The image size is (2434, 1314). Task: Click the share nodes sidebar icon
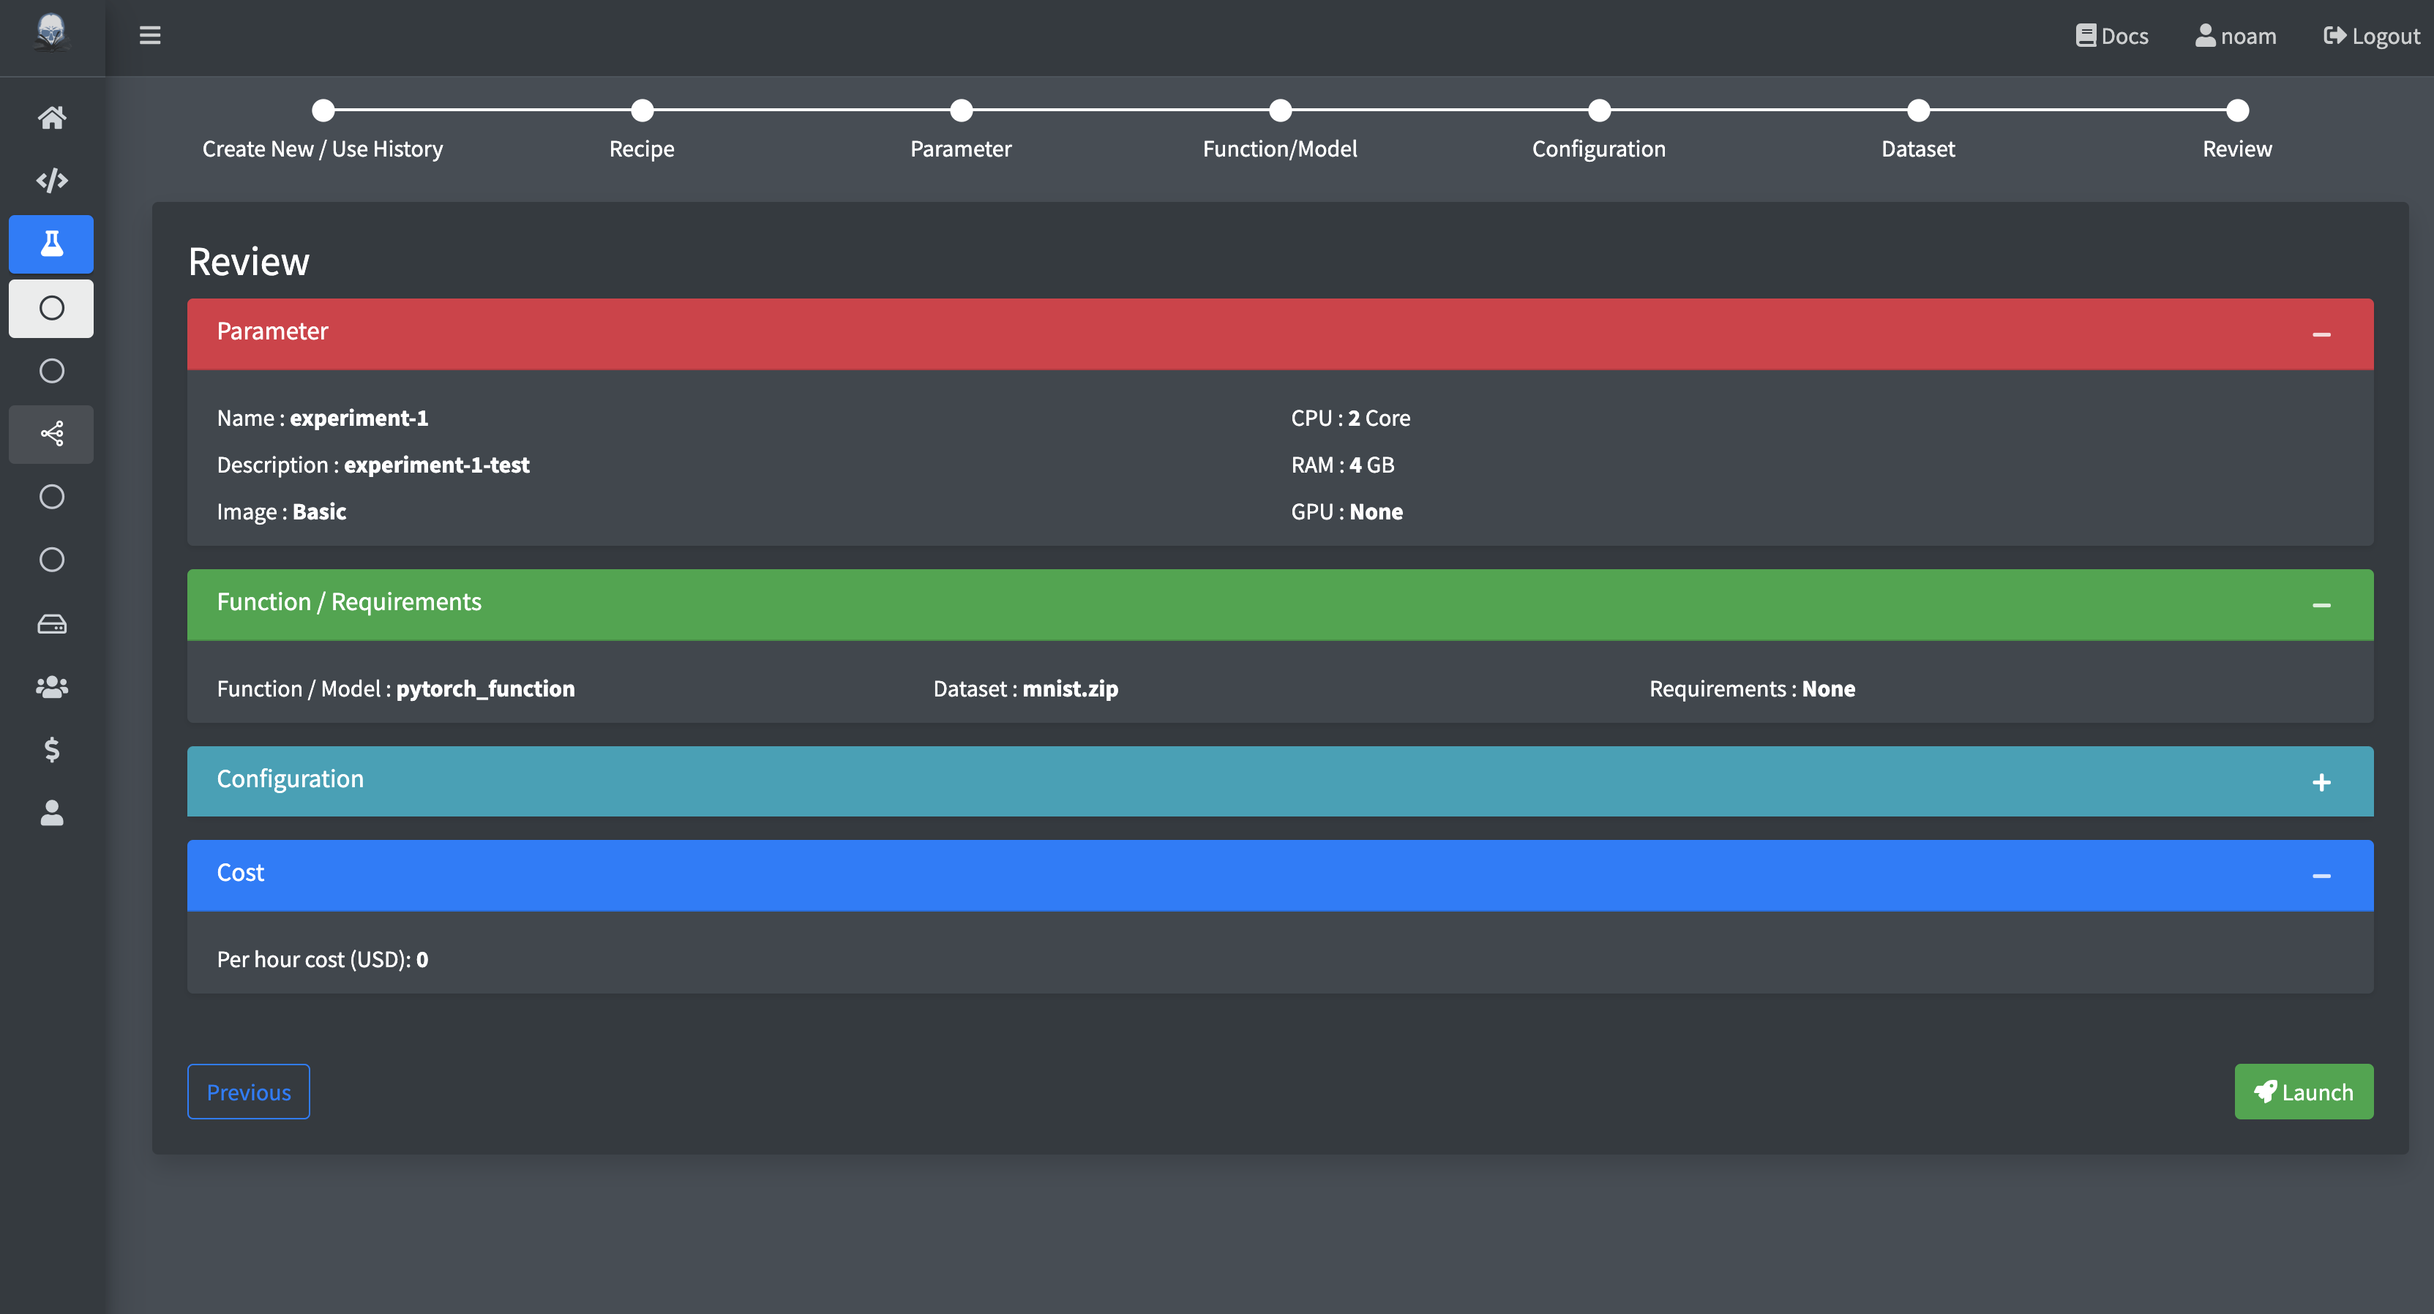click(51, 434)
